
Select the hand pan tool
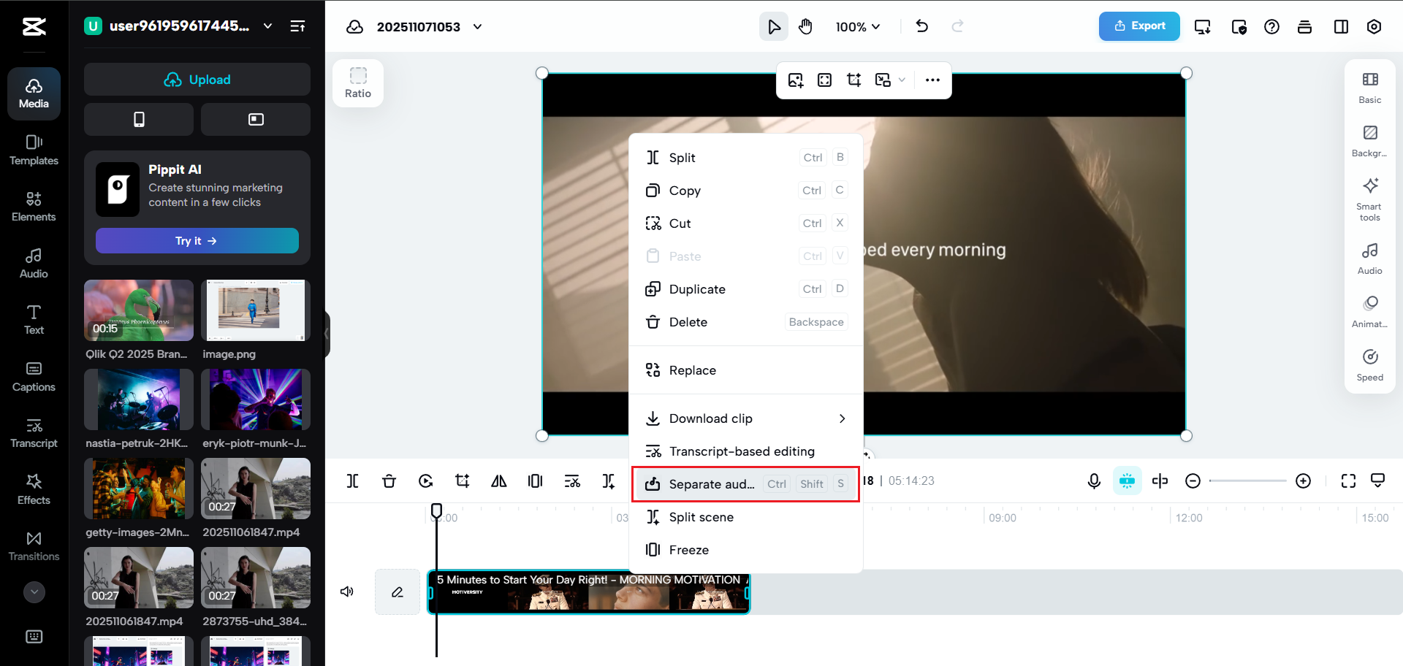click(x=805, y=27)
